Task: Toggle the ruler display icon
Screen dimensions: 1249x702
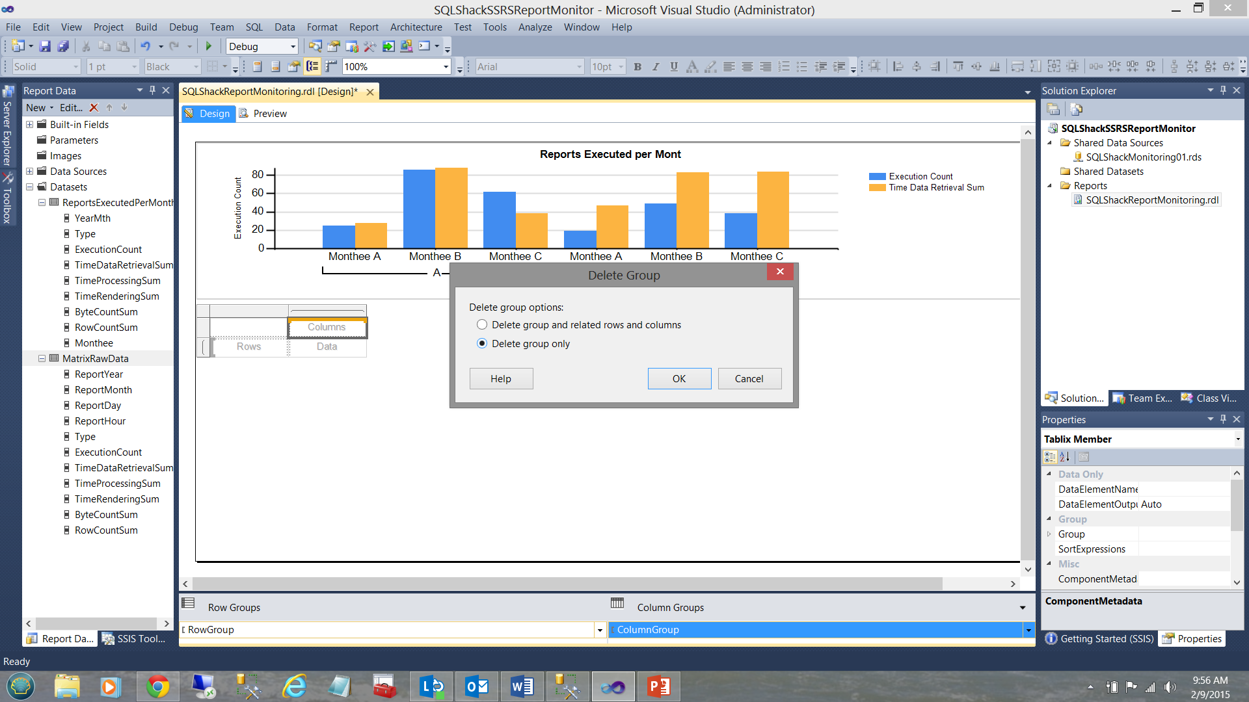Action: click(x=331, y=66)
